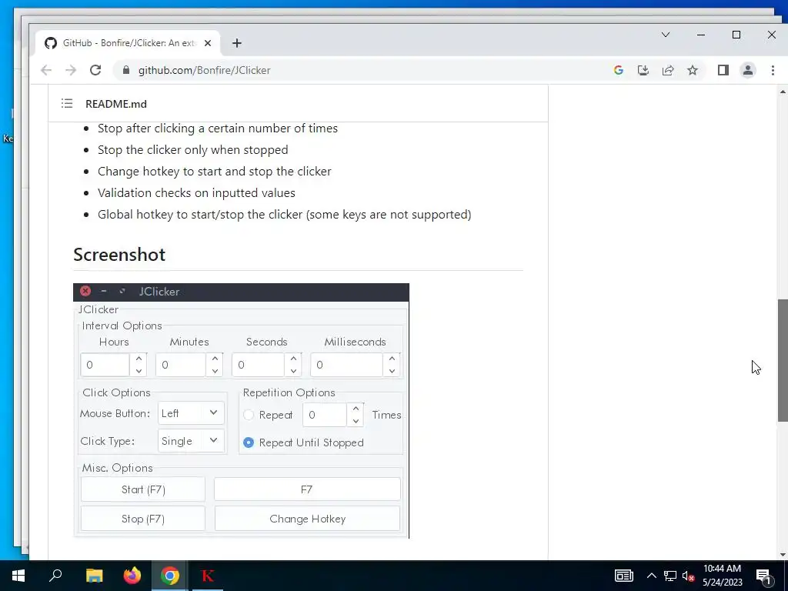Open Firefox from the taskbar
This screenshot has width=788, height=591.
coord(132,576)
